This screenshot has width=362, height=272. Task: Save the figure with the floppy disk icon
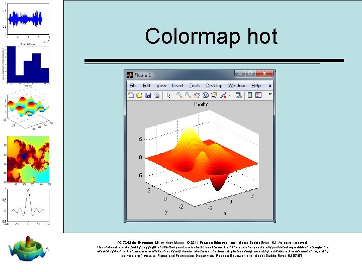tap(148, 95)
